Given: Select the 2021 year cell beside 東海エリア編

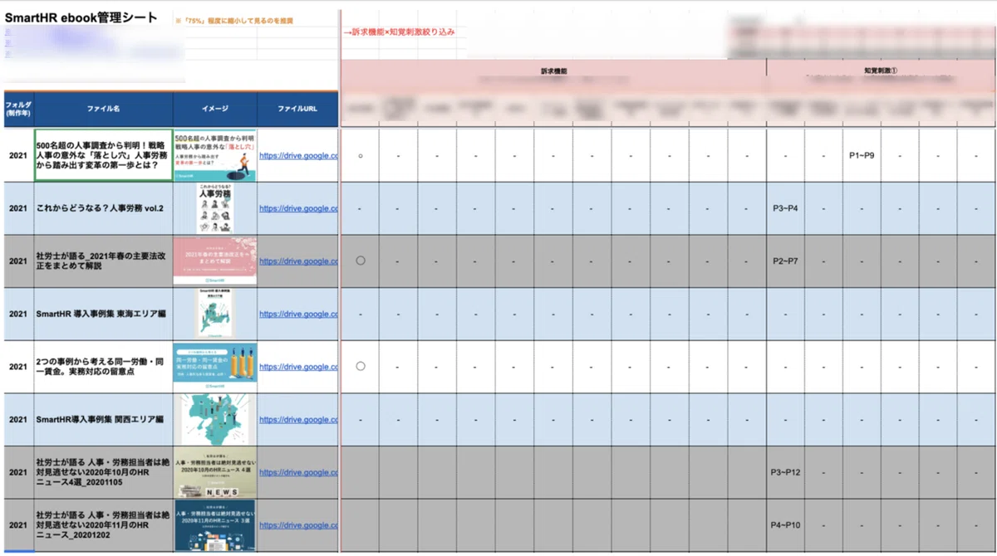Looking at the screenshot, I should point(18,314).
